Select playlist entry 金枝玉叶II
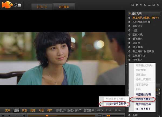 [x=139, y=56]
